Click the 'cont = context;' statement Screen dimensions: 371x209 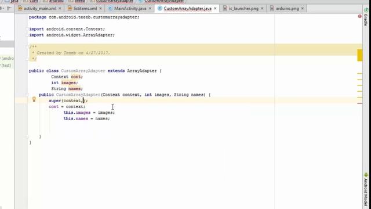[67, 107]
